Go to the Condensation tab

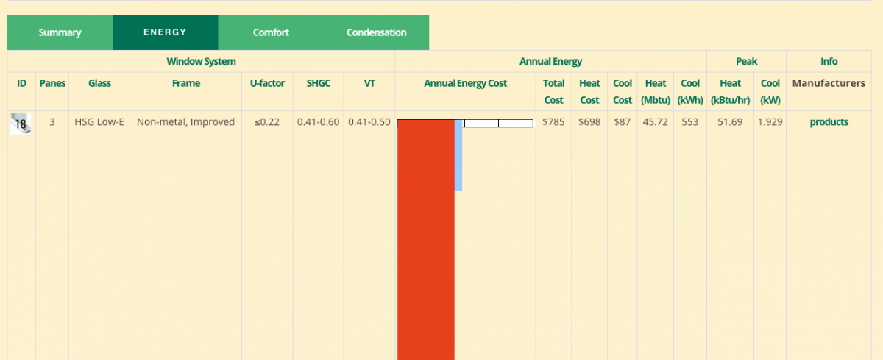pyautogui.click(x=376, y=32)
